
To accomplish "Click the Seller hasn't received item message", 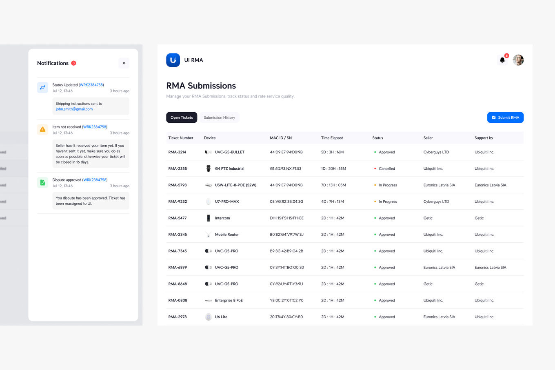I will tap(91, 154).
